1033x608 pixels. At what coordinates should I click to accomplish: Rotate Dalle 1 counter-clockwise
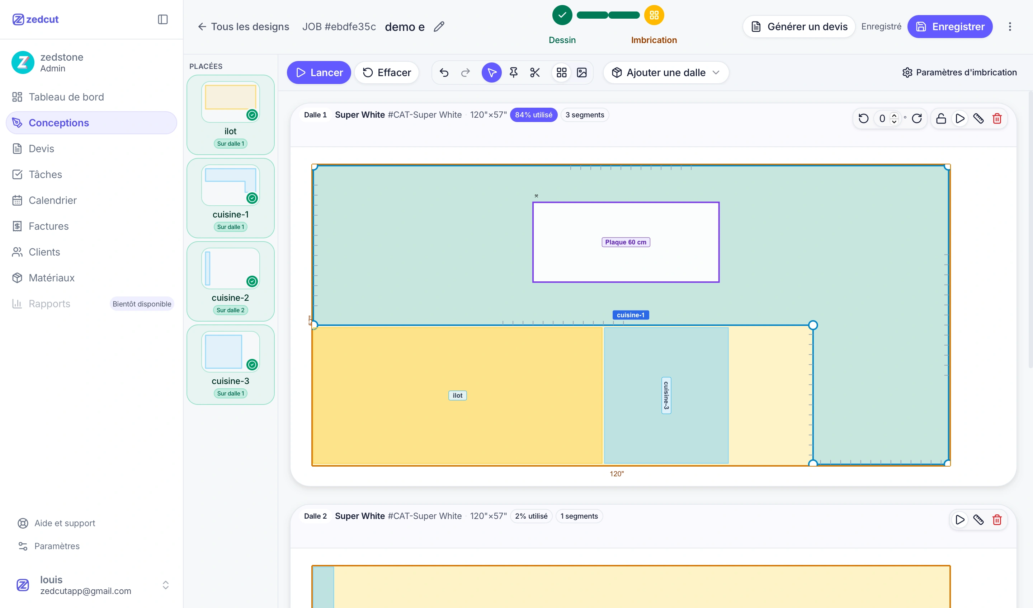863,118
